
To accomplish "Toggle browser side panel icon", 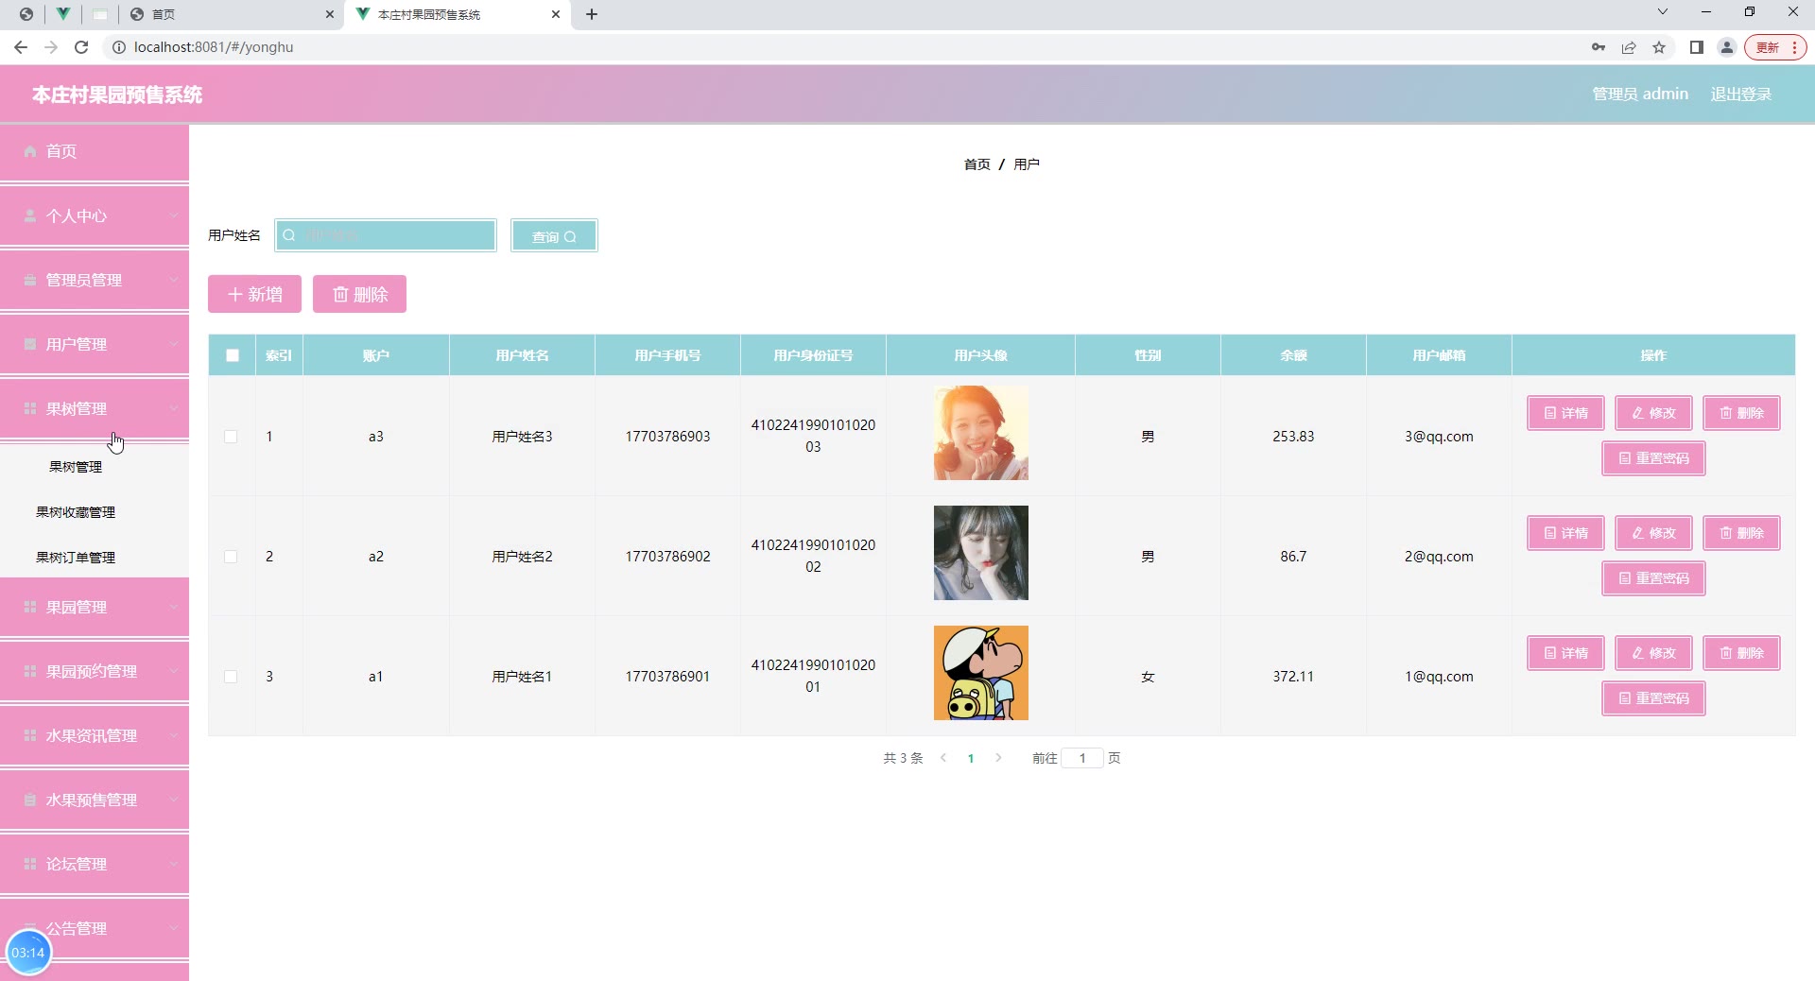I will pyautogui.click(x=1697, y=47).
